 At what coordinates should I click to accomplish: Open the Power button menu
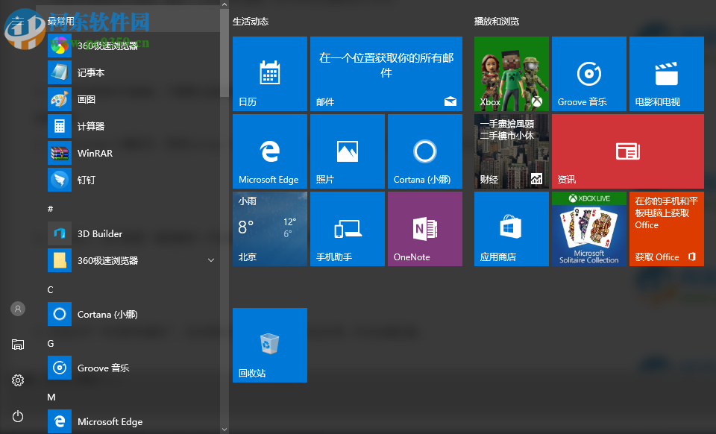tap(18, 415)
